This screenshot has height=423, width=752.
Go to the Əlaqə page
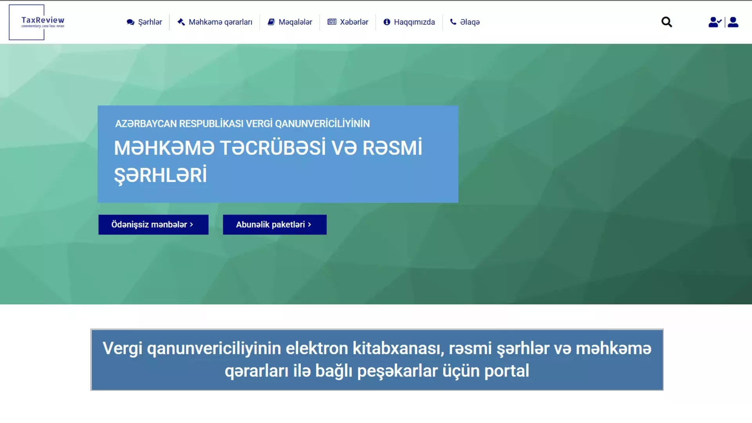click(x=470, y=22)
